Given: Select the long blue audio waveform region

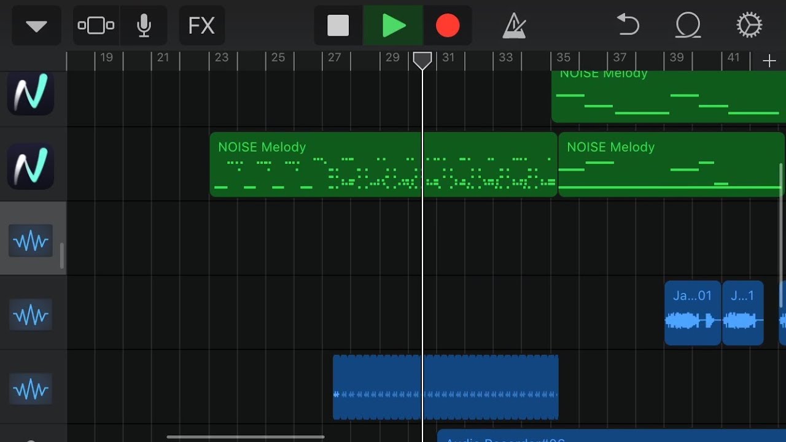Looking at the screenshot, I should (x=446, y=387).
